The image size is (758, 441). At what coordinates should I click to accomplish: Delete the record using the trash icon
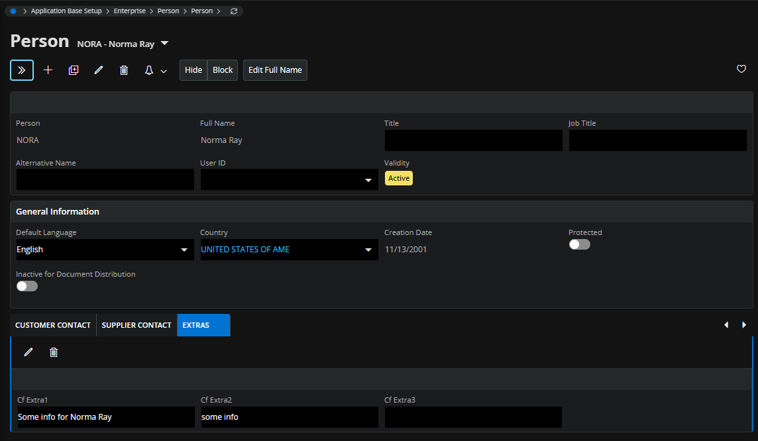pos(123,70)
